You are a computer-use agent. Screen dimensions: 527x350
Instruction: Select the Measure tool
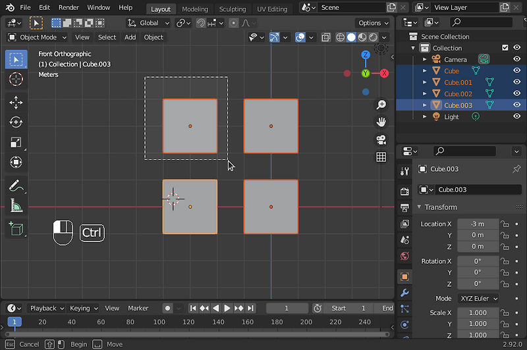click(x=16, y=206)
